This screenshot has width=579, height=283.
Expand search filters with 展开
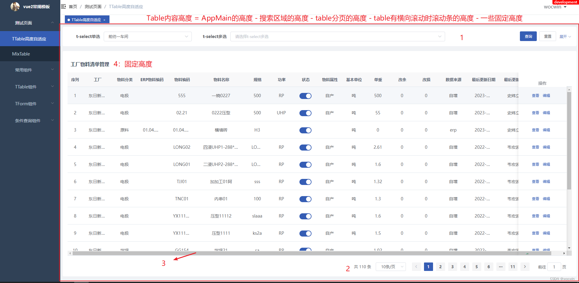tap(565, 37)
